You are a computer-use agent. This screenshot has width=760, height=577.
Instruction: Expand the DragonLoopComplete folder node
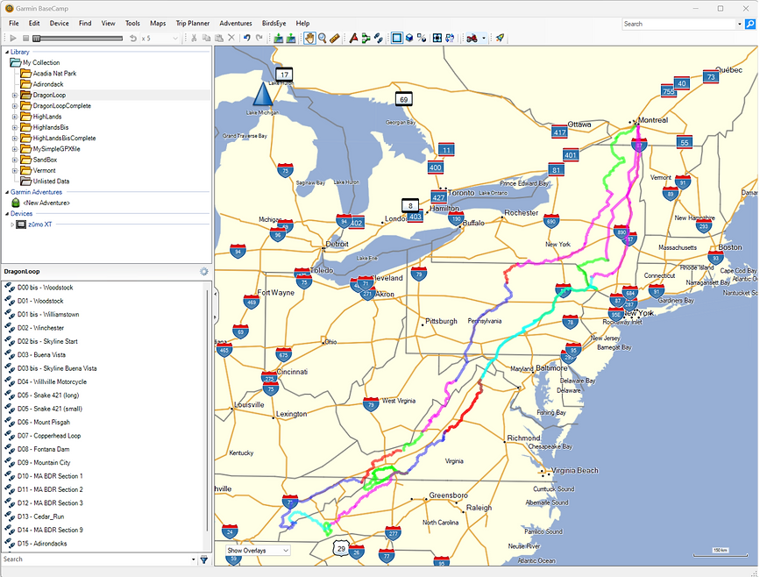15,106
